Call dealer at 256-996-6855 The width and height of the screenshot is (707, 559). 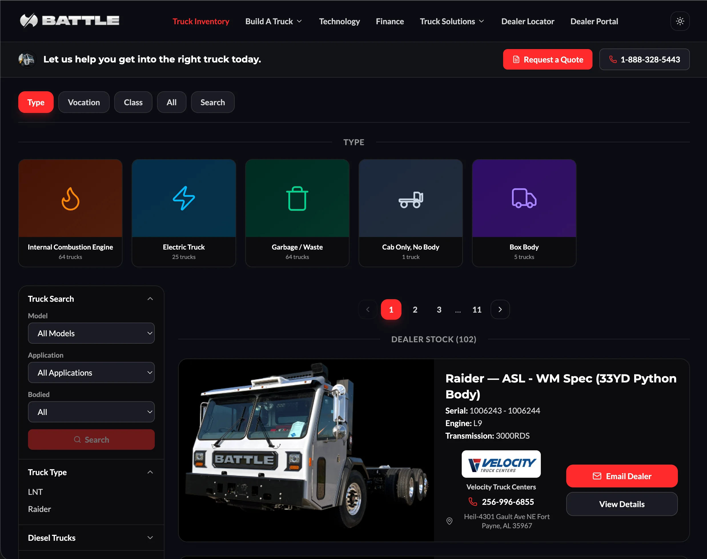pyautogui.click(x=501, y=502)
